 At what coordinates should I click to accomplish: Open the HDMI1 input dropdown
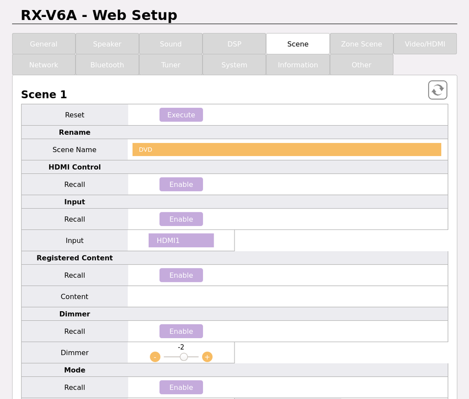181,240
